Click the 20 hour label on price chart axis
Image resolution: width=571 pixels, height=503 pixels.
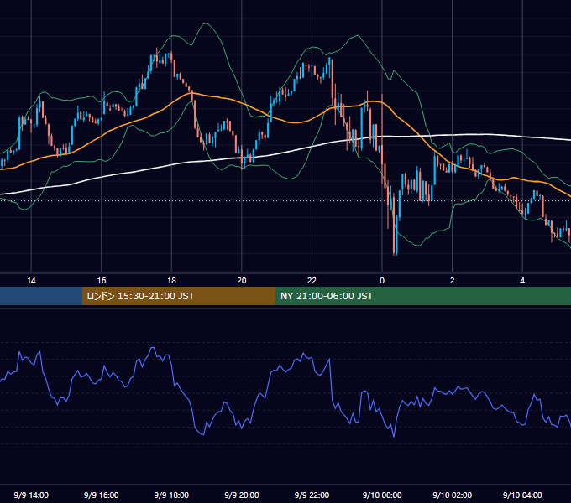(242, 281)
